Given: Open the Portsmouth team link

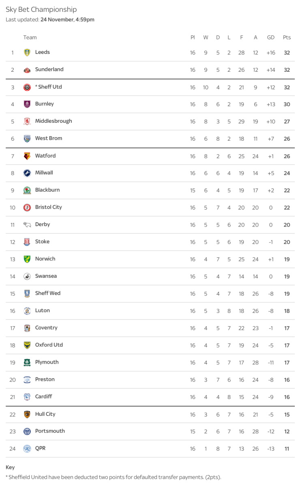Looking at the screenshot, I should pyautogui.click(x=50, y=431).
